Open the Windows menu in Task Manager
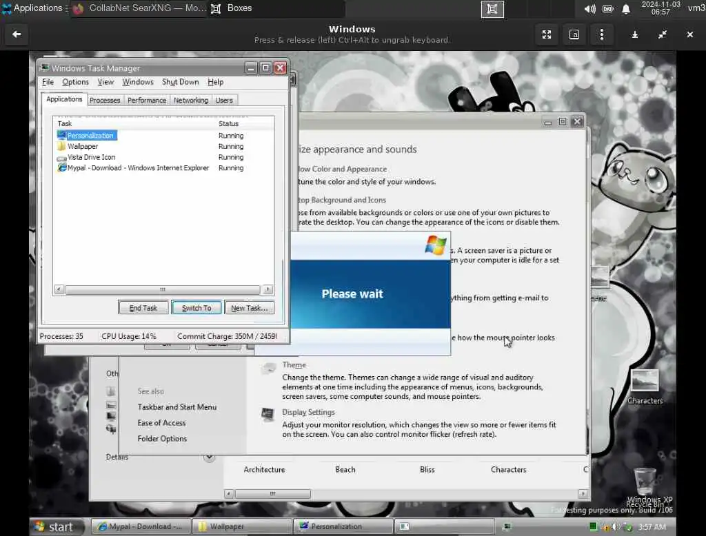The image size is (706, 536). pos(138,82)
